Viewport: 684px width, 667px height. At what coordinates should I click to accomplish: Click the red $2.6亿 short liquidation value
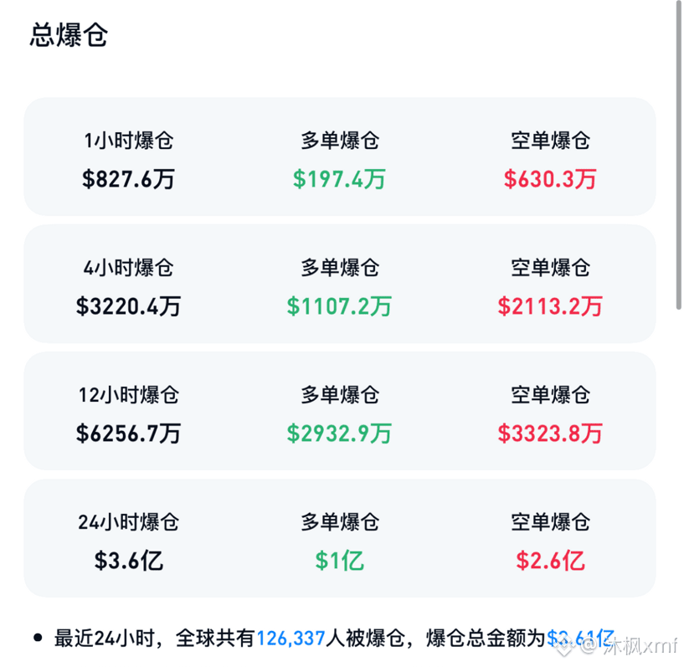pyautogui.click(x=549, y=561)
